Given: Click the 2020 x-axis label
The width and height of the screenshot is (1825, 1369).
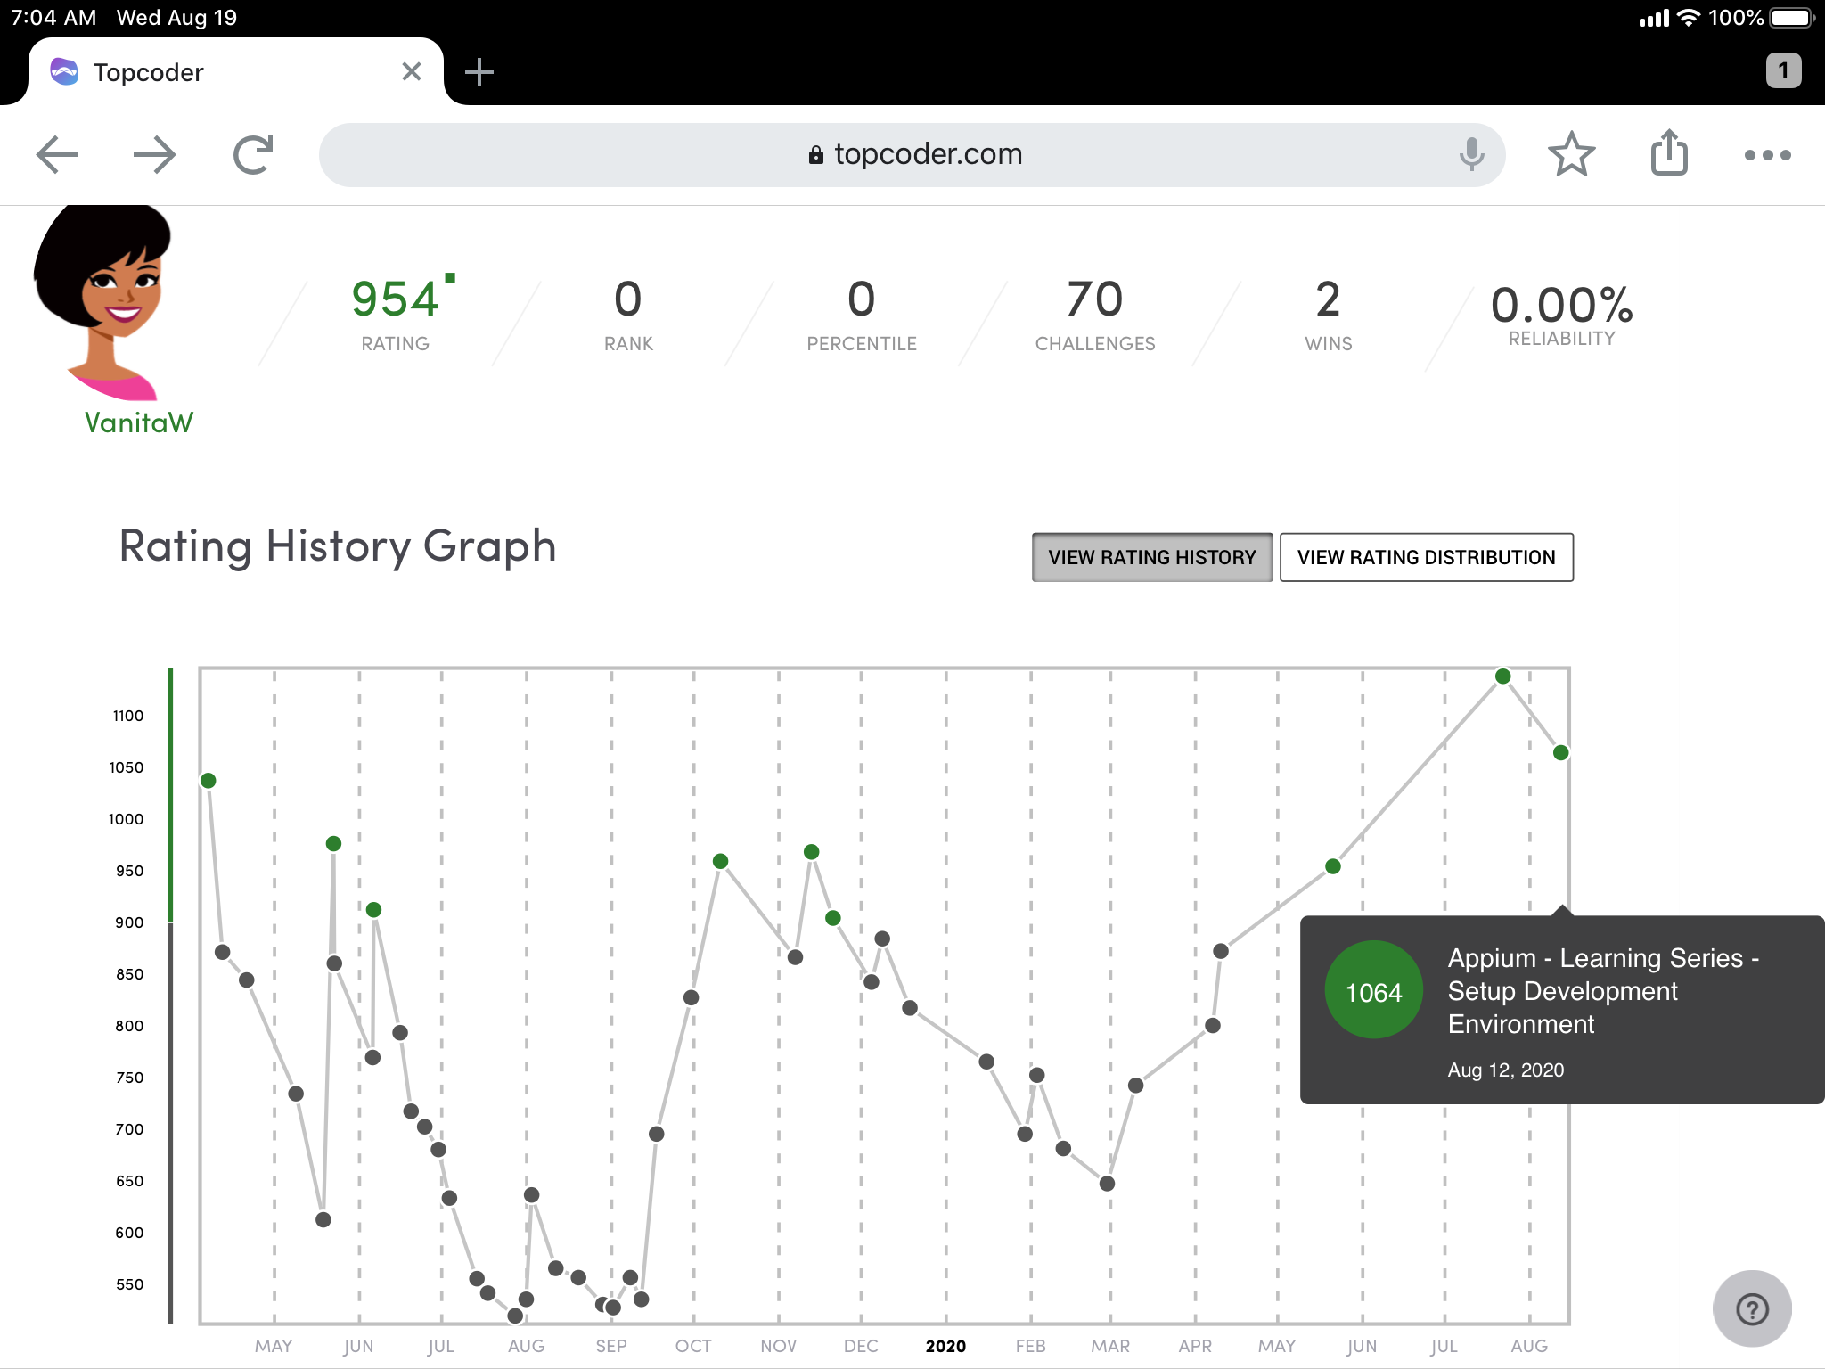Looking at the screenshot, I should 945,1346.
